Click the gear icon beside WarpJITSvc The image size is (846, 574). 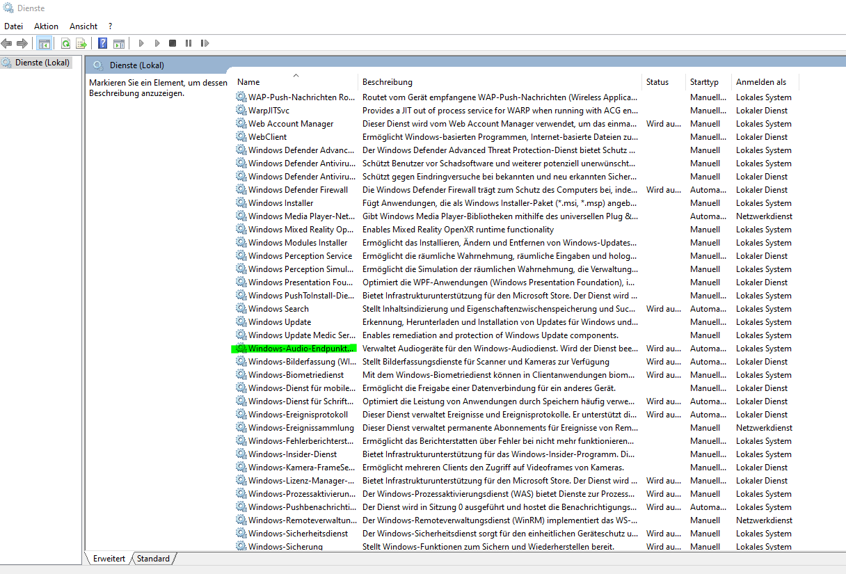click(x=241, y=111)
